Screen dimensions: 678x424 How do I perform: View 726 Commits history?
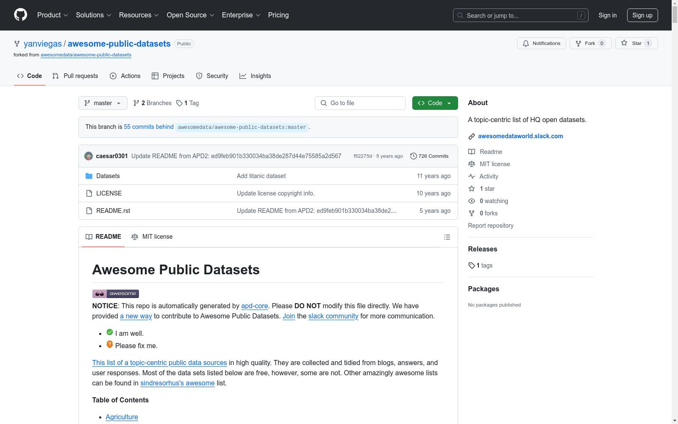point(429,156)
